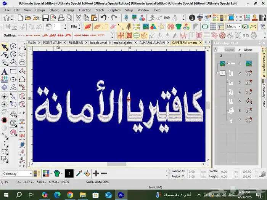The image size is (267, 200).
Task: Open the Colorway Editor side tab
Action: click(264, 93)
